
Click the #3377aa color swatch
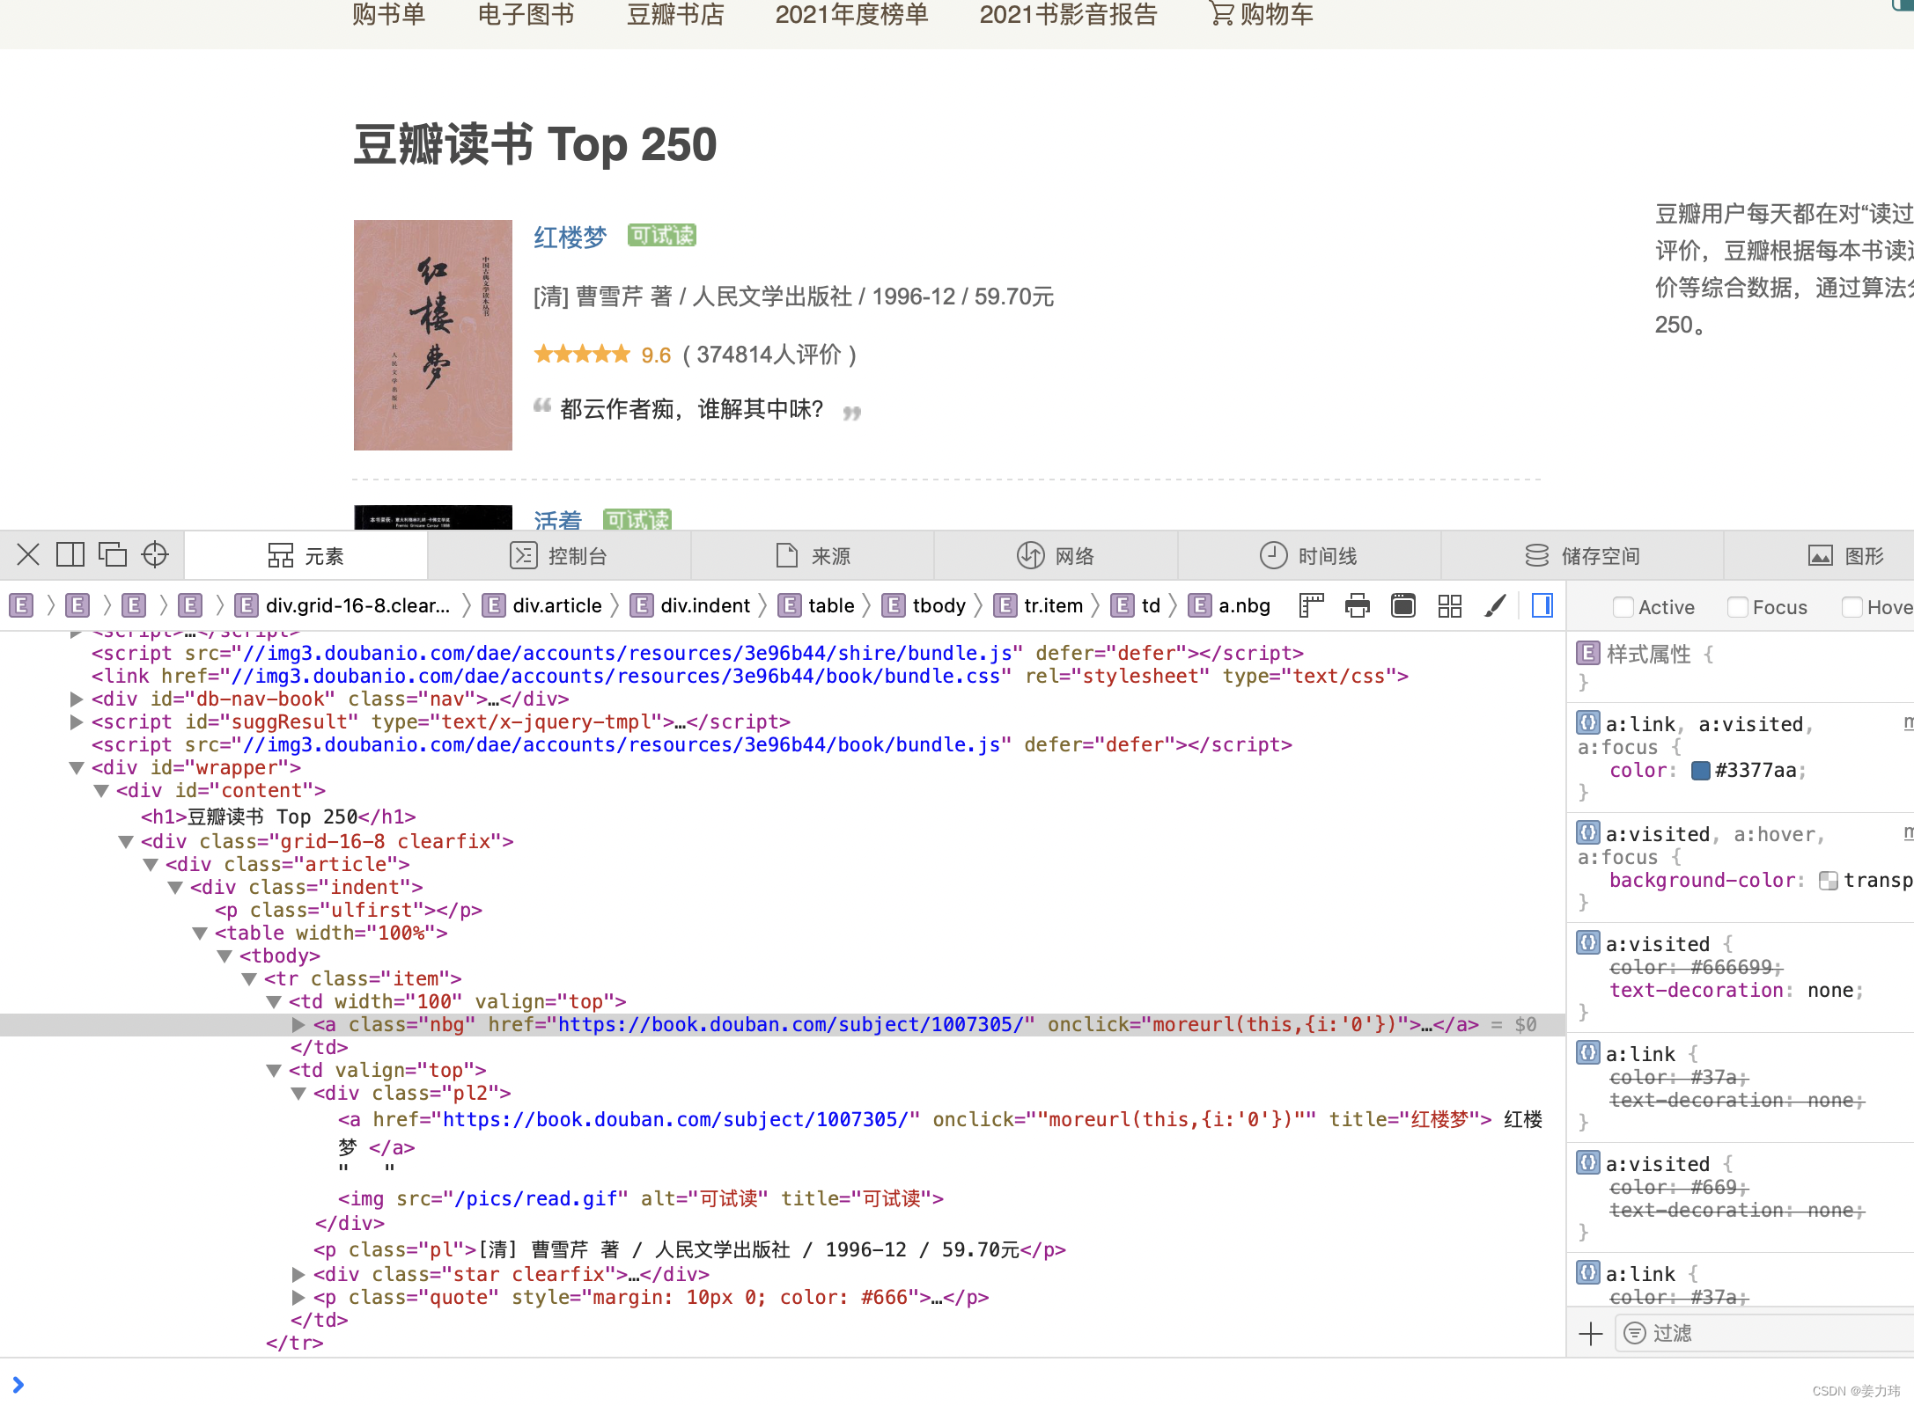[1701, 771]
